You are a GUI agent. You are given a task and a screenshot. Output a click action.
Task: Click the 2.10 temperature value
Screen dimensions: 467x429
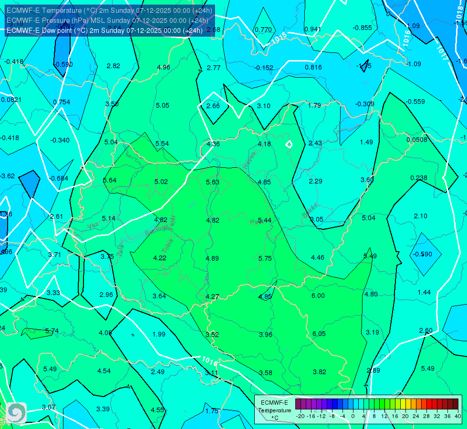click(x=421, y=216)
